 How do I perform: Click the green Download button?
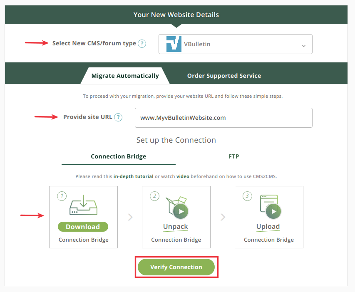[x=83, y=227]
